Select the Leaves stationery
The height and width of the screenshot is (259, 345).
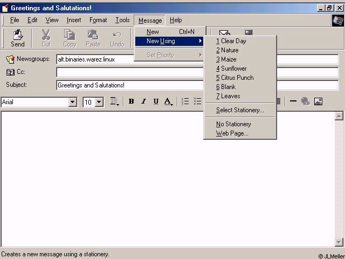click(240, 96)
